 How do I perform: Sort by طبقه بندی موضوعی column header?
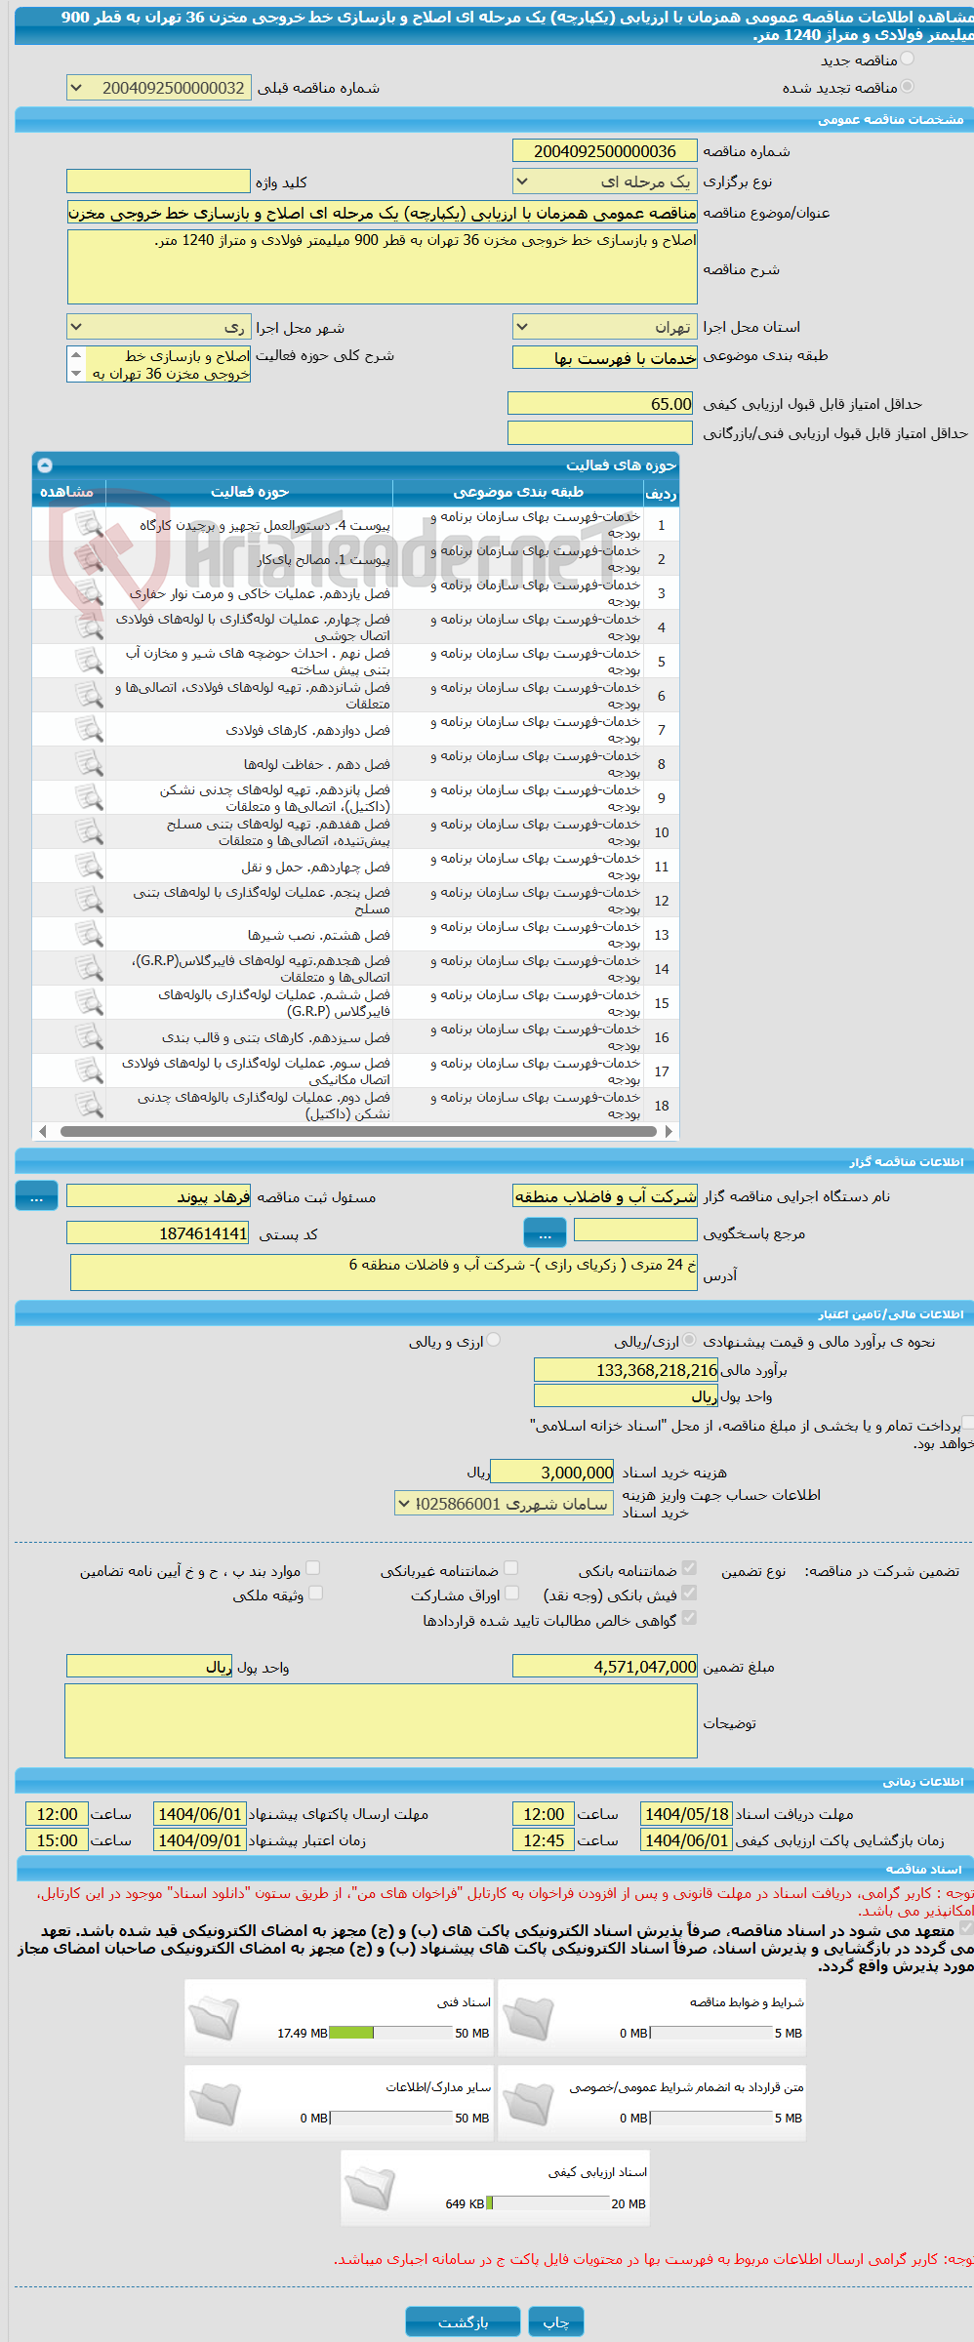pos(518,492)
